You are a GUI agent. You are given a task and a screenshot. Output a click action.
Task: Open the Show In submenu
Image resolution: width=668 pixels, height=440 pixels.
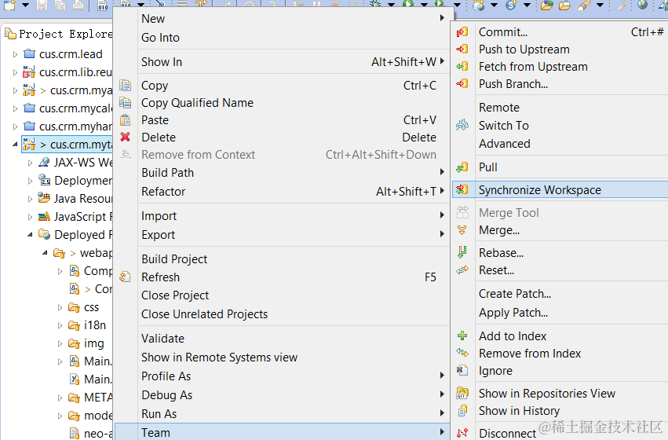point(294,62)
